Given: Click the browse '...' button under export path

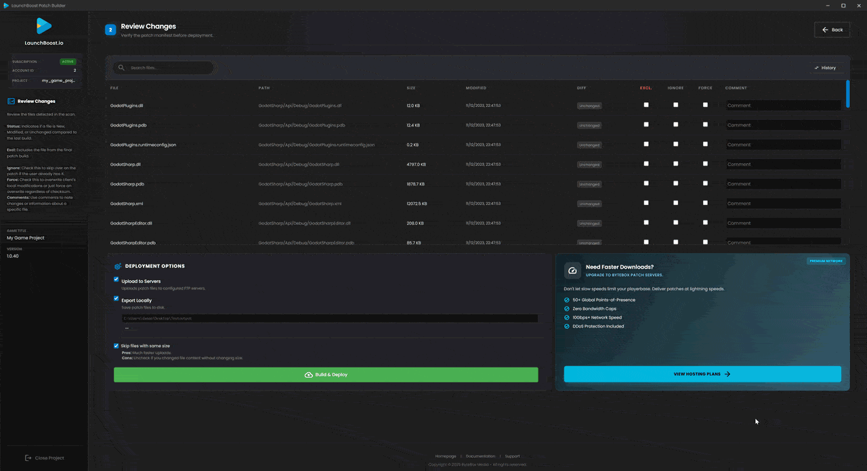Looking at the screenshot, I should tap(127, 328).
